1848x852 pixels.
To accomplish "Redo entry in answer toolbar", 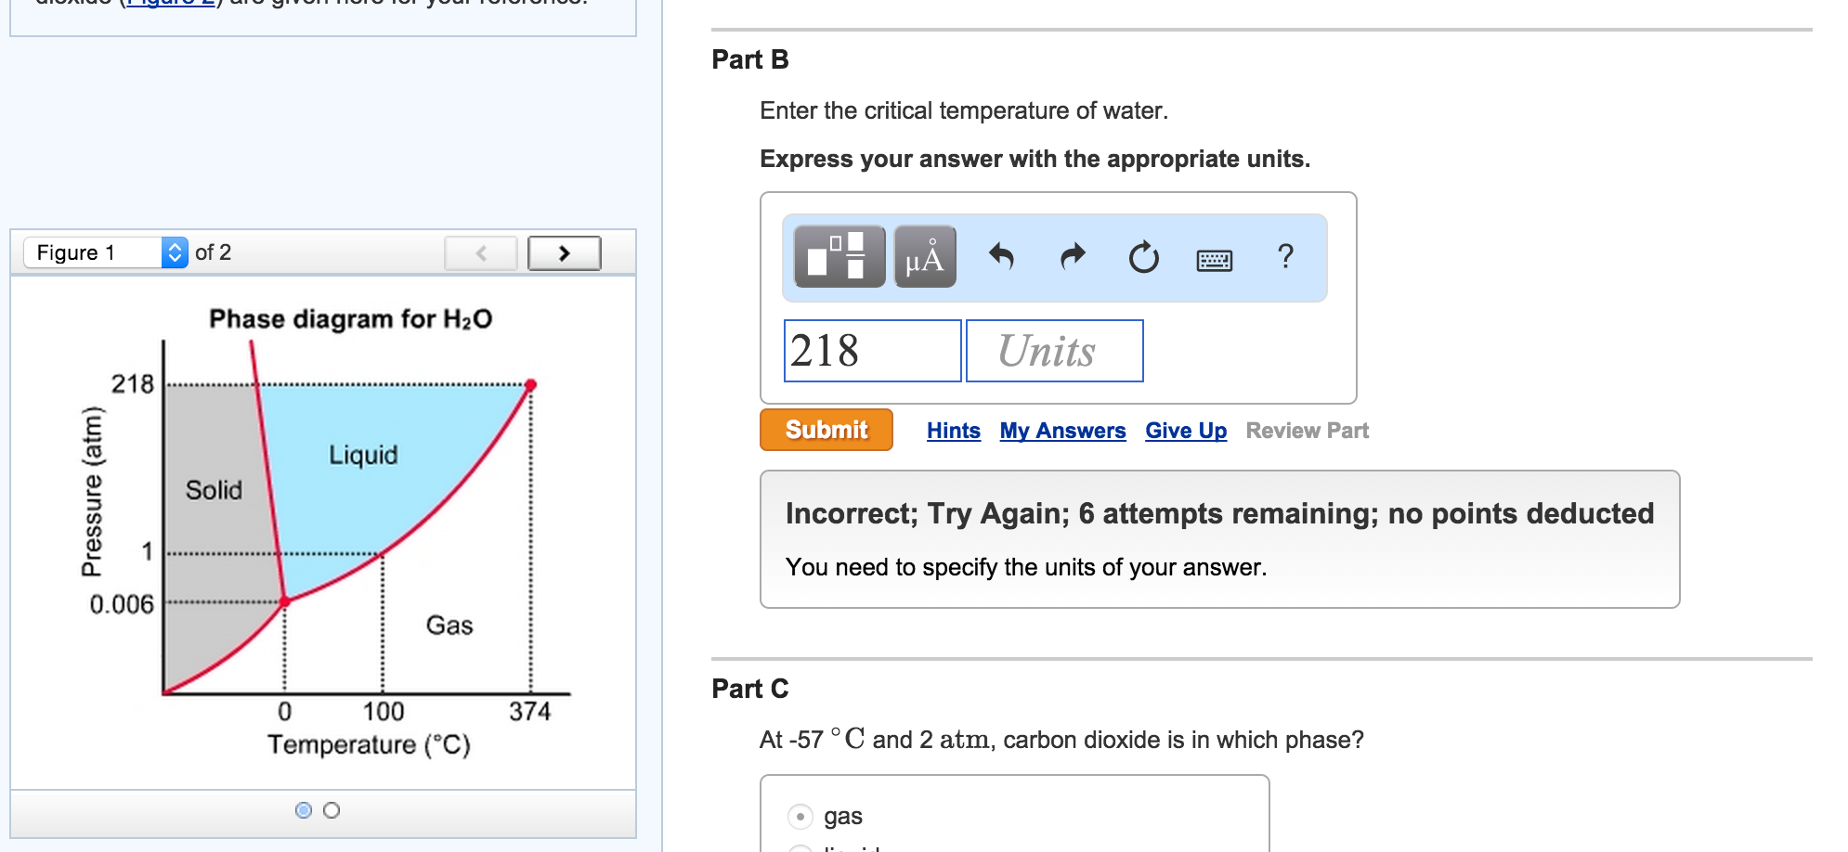I will coord(1073,256).
